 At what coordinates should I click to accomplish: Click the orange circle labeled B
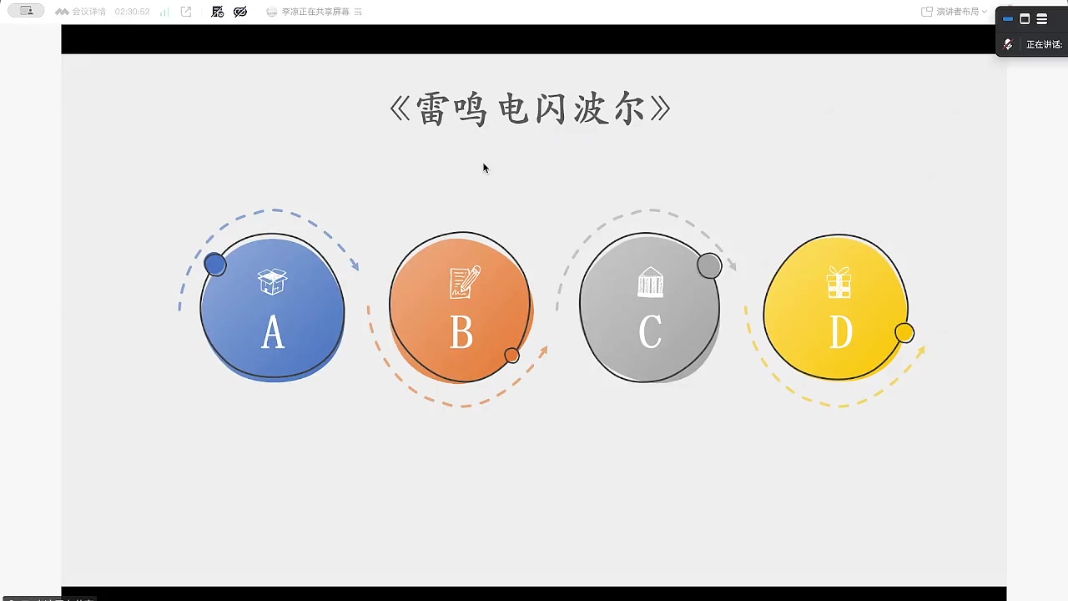coord(461,307)
